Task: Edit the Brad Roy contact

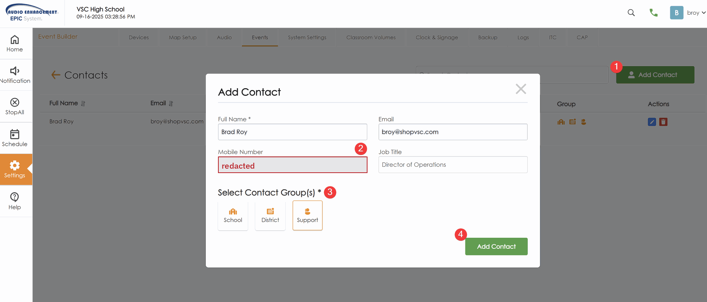Action: pyautogui.click(x=652, y=122)
